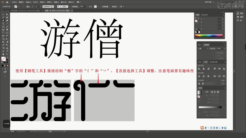Open the 对象(O) menu
This screenshot has height=138, width=246.
pos(29,2)
